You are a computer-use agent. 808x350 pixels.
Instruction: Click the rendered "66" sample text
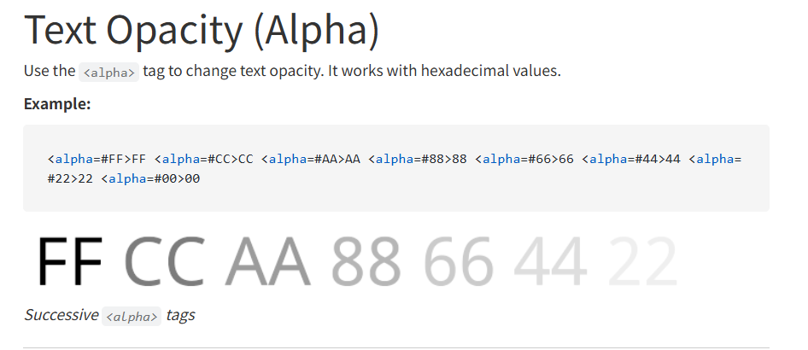click(x=460, y=261)
